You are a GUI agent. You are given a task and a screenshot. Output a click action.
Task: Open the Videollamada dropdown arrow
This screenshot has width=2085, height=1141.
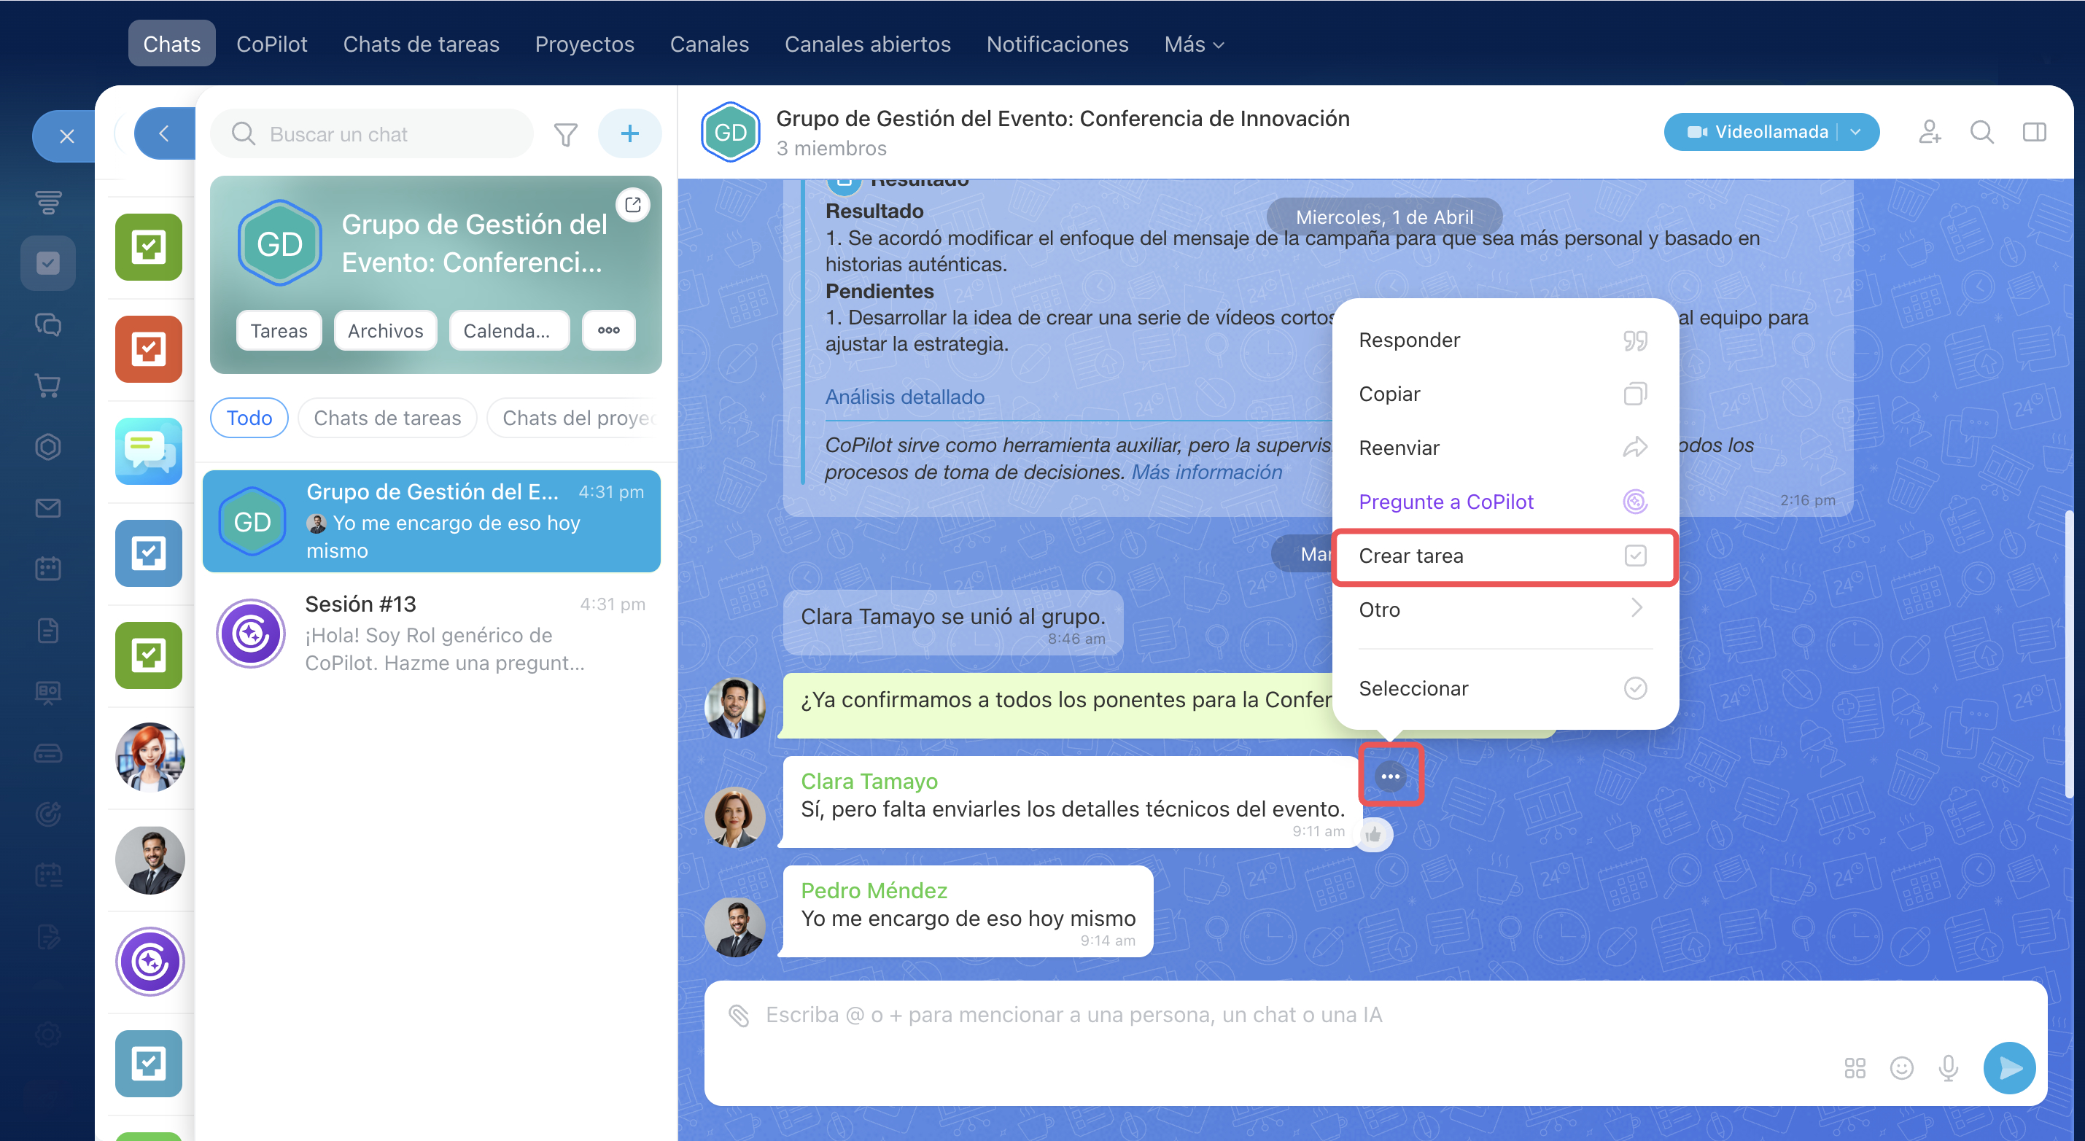(1856, 132)
